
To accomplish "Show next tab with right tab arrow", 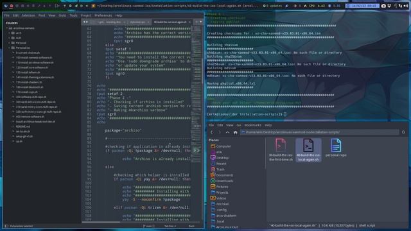I will 87,22.
